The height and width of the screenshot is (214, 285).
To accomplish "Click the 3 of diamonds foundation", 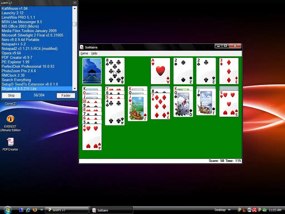I will [x=229, y=71].
